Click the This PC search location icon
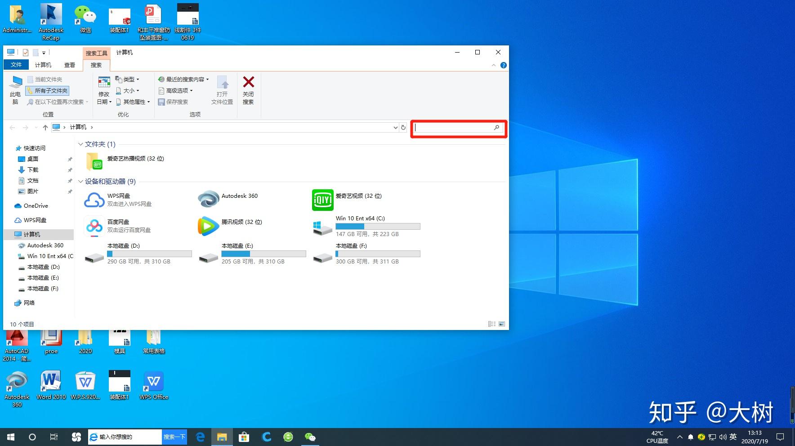795x446 pixels. 16,82
